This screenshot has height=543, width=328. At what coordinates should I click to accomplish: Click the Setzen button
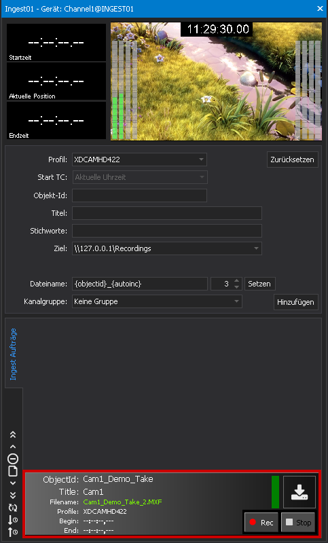[259, 284]
